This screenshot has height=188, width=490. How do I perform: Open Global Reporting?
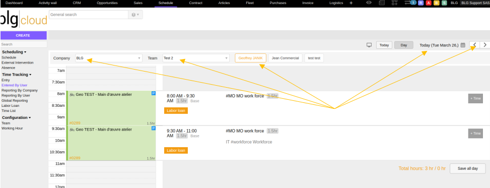point(15,100)
